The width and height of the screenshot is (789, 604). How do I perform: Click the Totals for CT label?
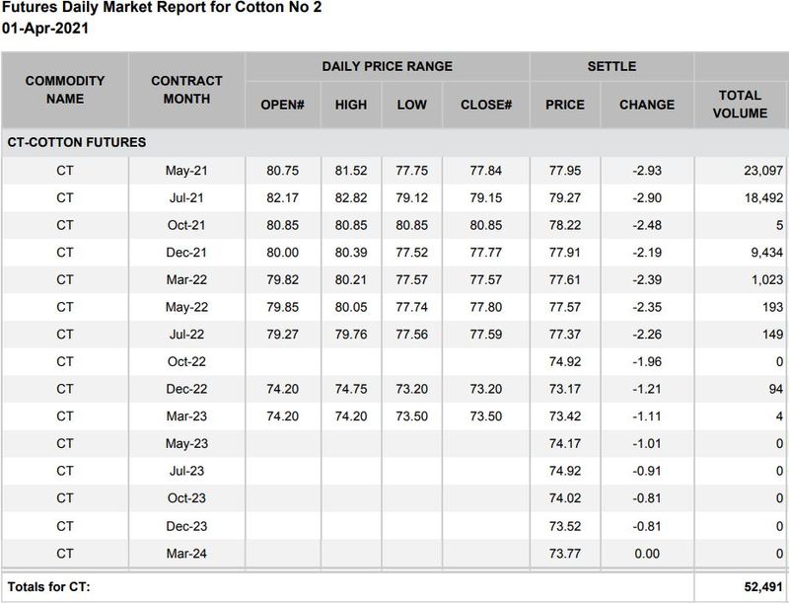tap(48, 587)
